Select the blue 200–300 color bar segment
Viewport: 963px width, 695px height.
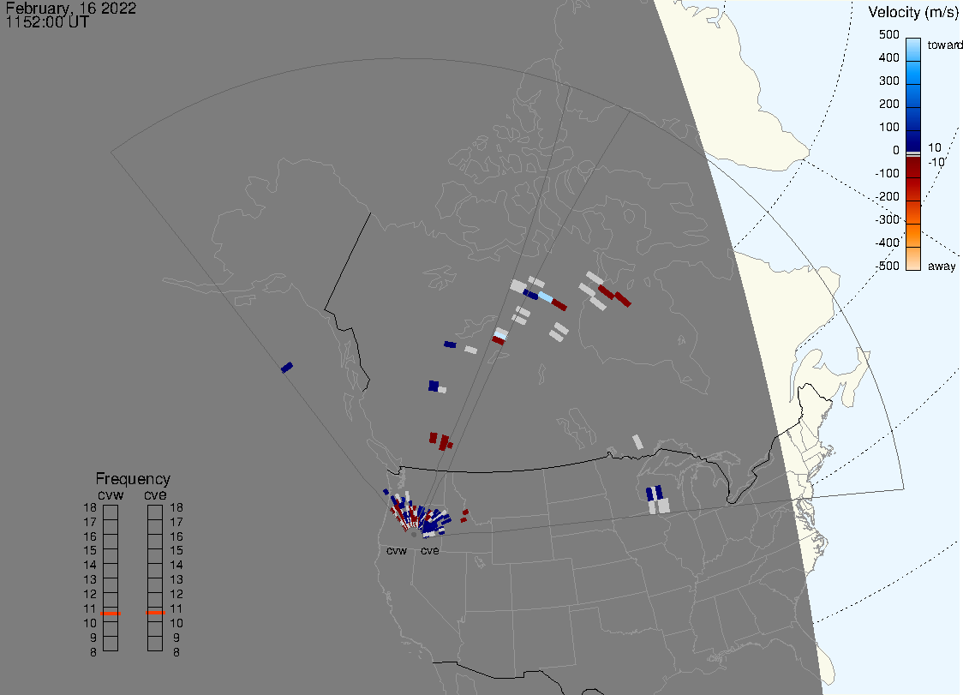913,97
